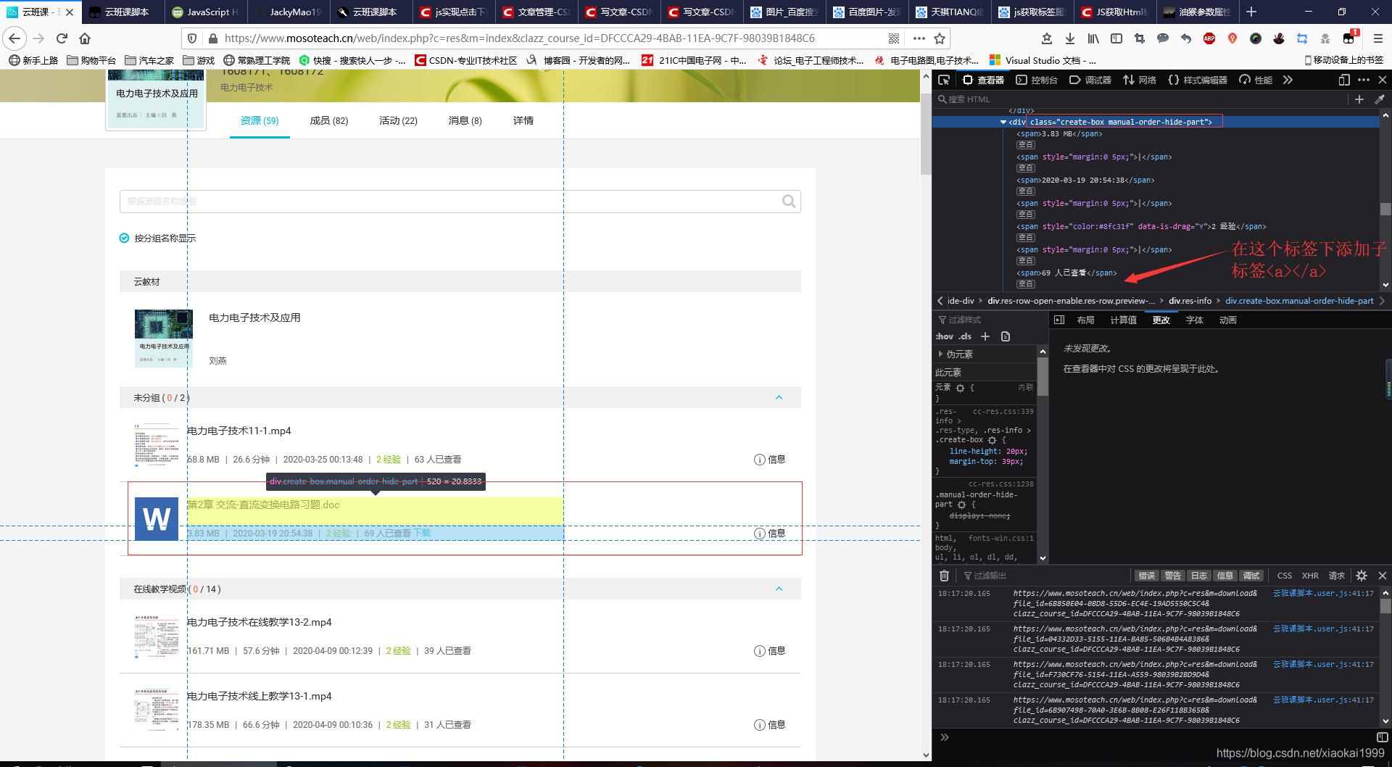Image resolution: width=1392 pixels, height=767 pixels.
Task: Clear console output with the trash icon
Action: tap(944, 576)
